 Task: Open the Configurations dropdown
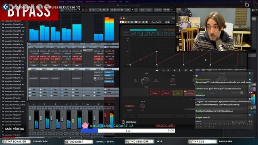(x=73, y=10)
